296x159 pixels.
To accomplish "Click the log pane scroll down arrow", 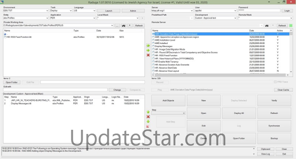I will (x=254, y=154).
